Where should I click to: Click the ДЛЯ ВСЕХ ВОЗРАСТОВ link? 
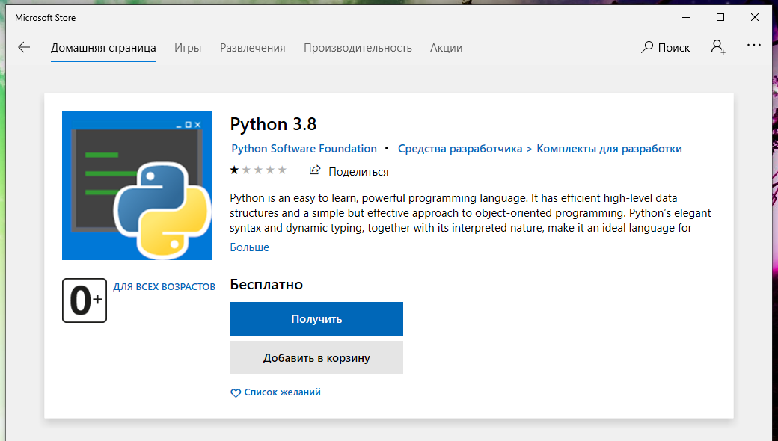164,287
